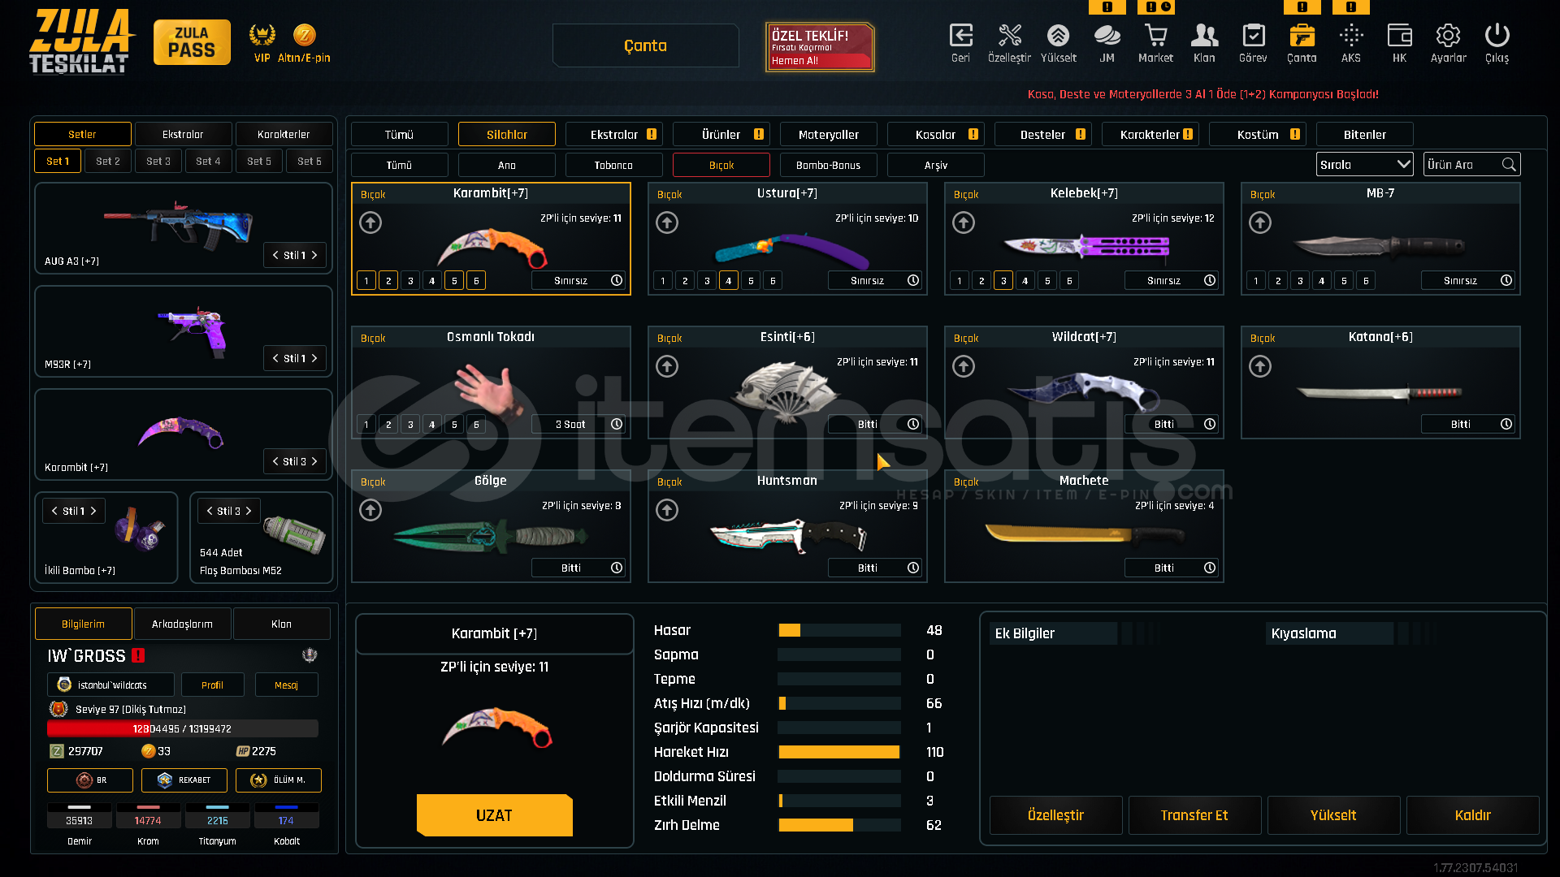This screenshot has width=1560, height=877.
Task: Click upgrade arrow on Kelebek[+7] card
Action: pyautogui.click(x=964, y=222)
